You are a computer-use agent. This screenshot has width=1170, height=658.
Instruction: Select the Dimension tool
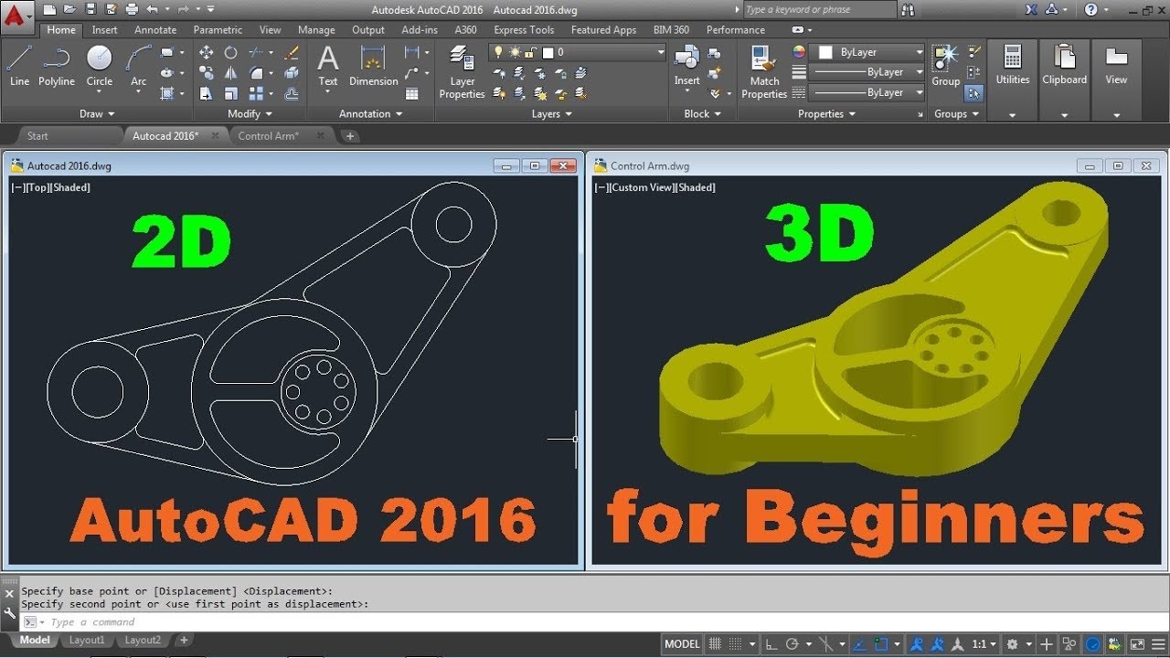pos(373,66)
